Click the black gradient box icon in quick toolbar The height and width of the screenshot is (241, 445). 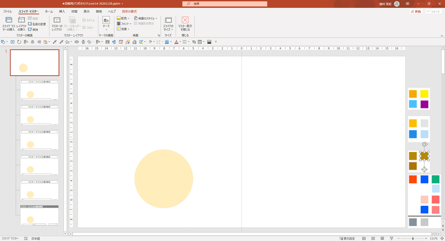209,42
